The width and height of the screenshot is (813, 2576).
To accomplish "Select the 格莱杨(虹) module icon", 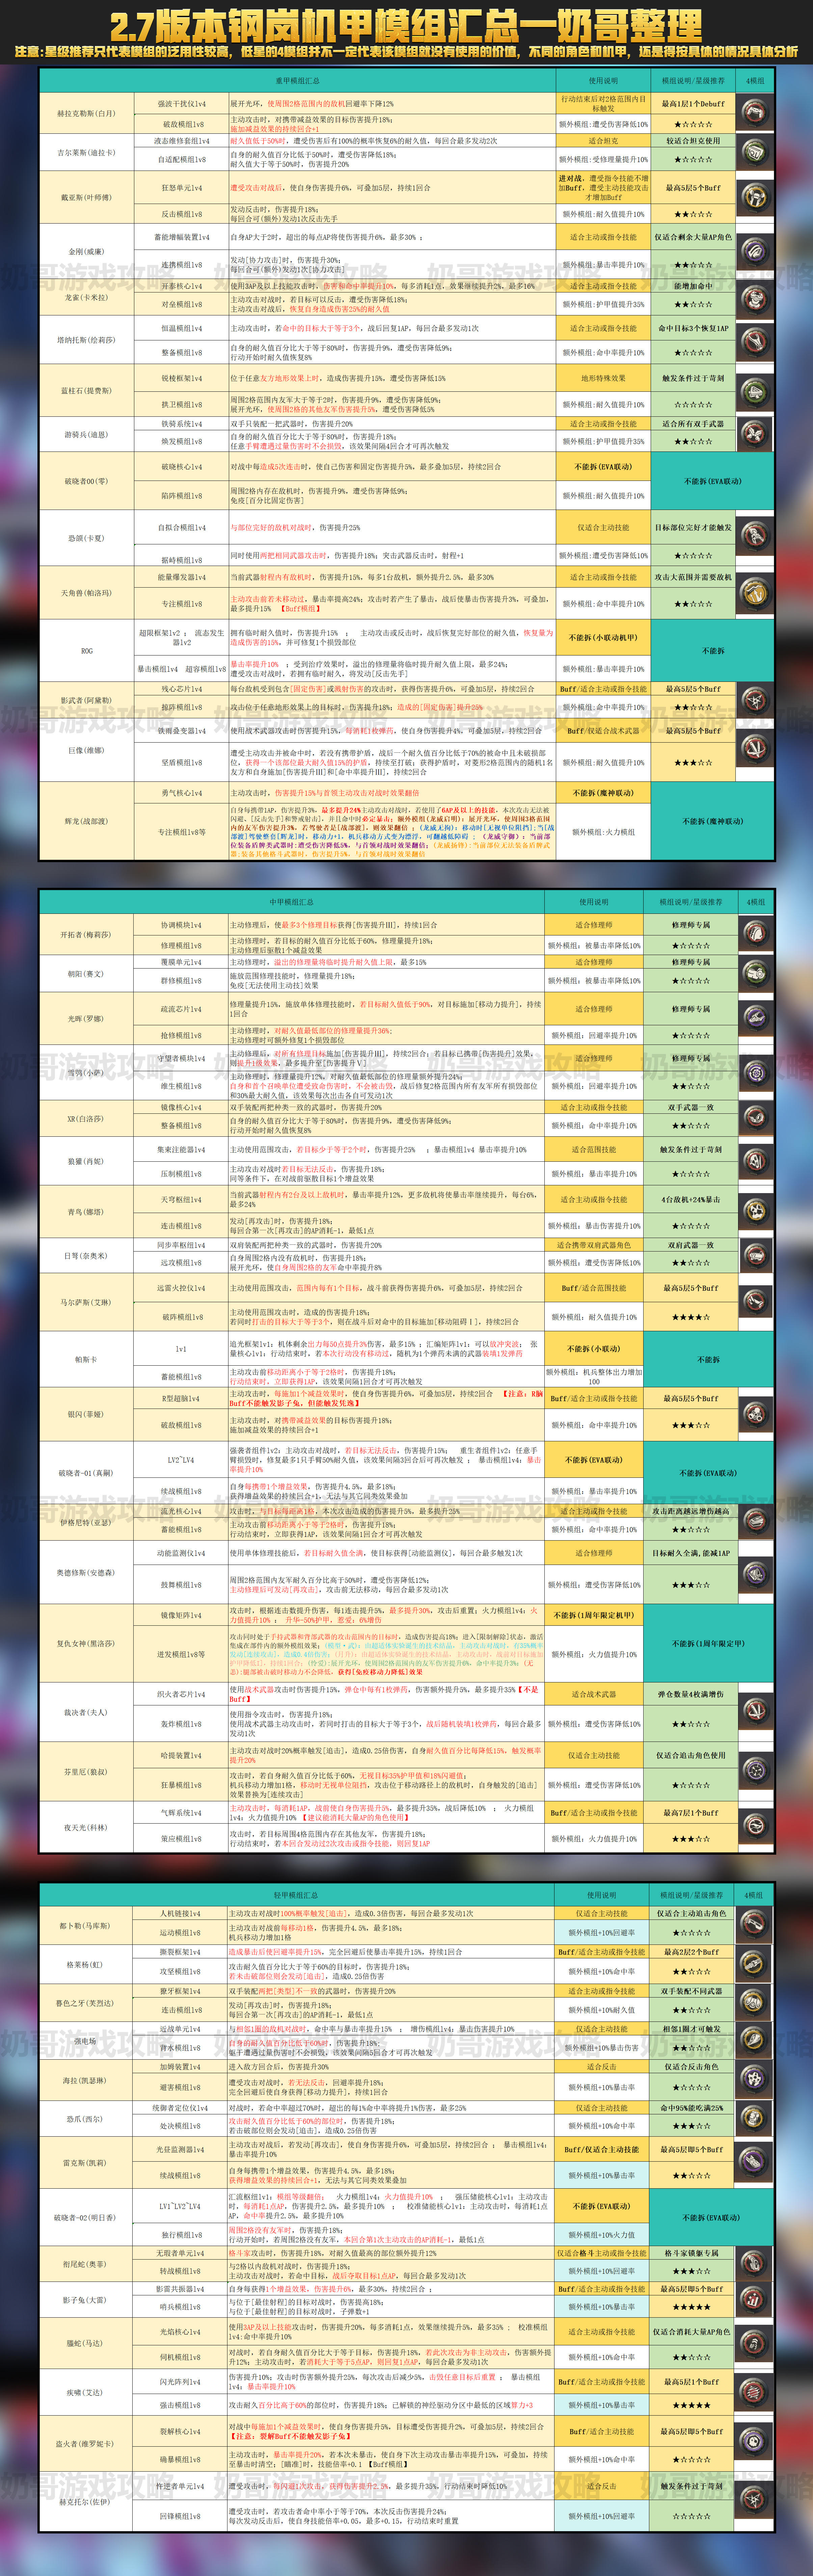I will (754, 1963).
